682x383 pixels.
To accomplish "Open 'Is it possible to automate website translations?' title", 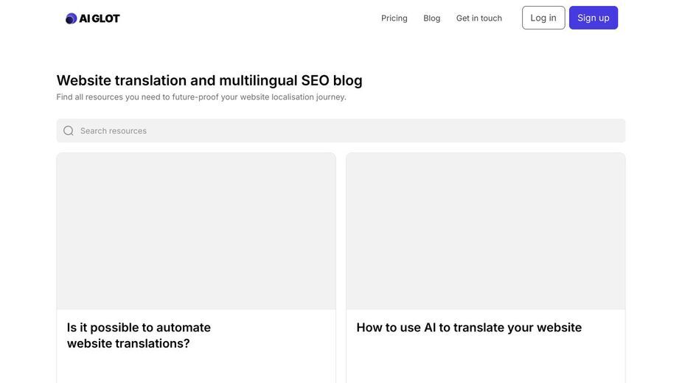I will [x=139, y=335].
